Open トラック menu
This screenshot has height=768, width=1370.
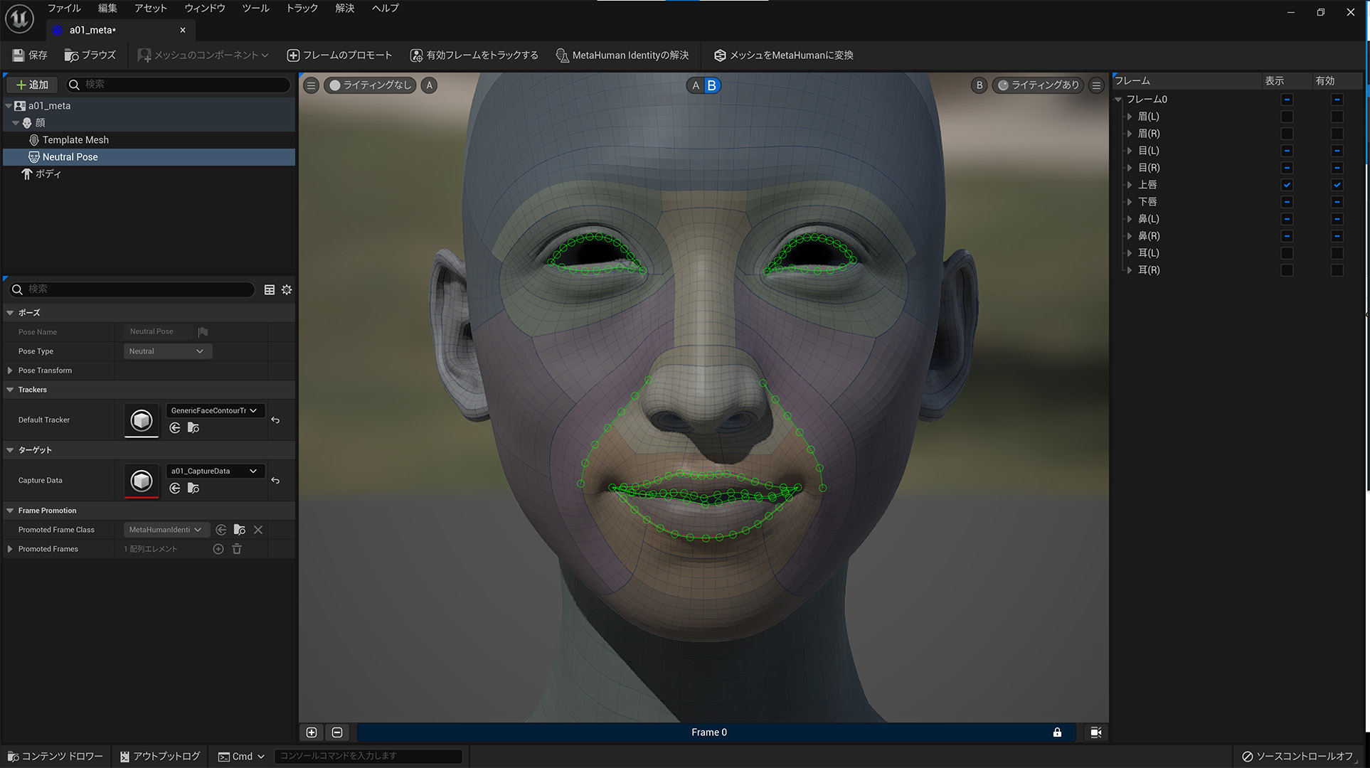302,8
